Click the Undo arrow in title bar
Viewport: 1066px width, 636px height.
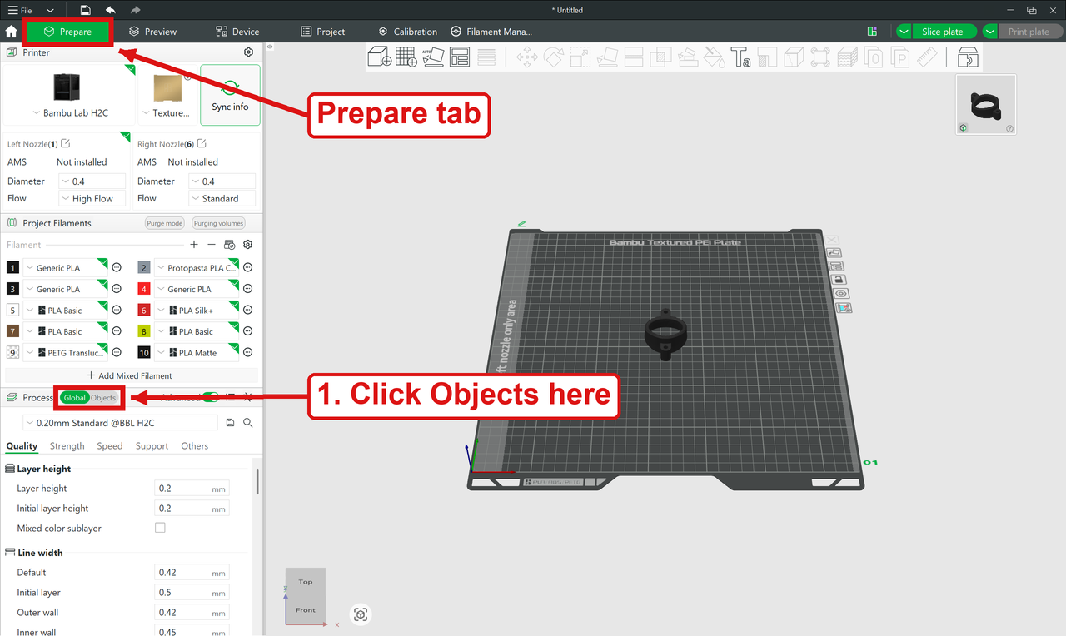point(110,10)
